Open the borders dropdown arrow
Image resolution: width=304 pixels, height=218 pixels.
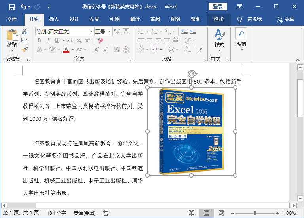(x=161, y=50)
